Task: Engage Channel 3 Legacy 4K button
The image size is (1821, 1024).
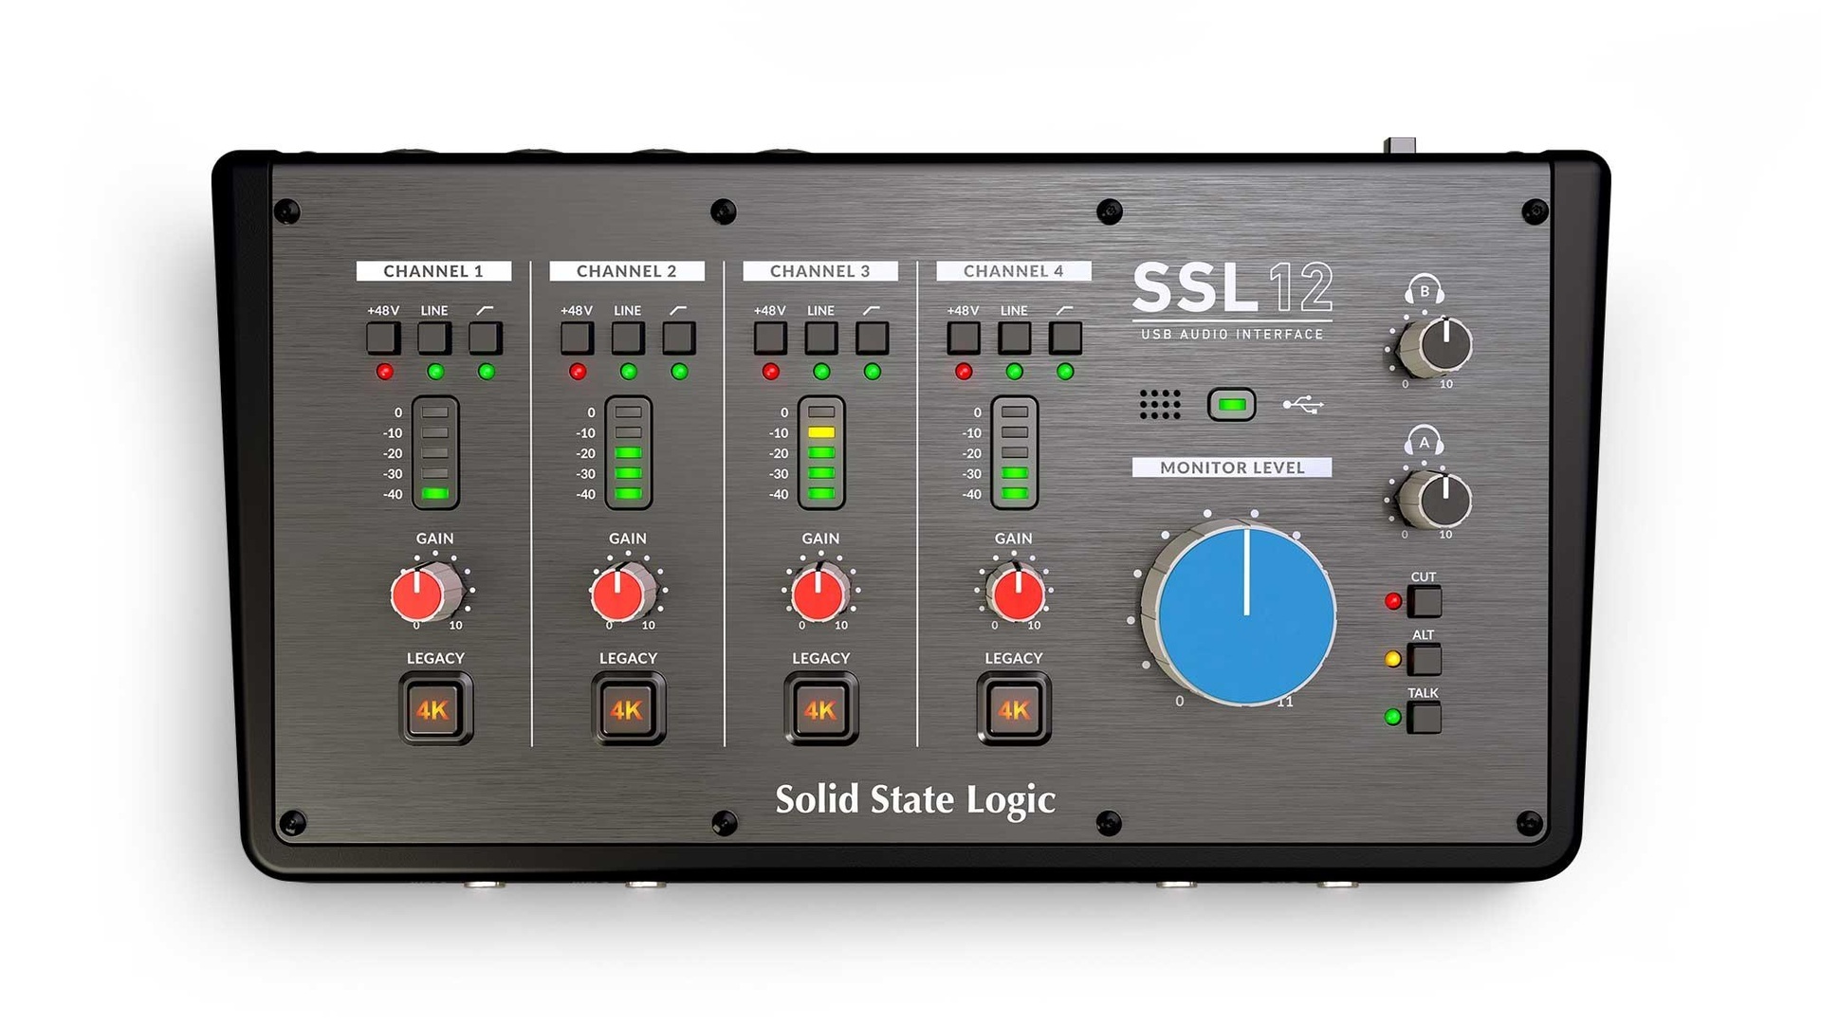Action: (x=821, y=708)
